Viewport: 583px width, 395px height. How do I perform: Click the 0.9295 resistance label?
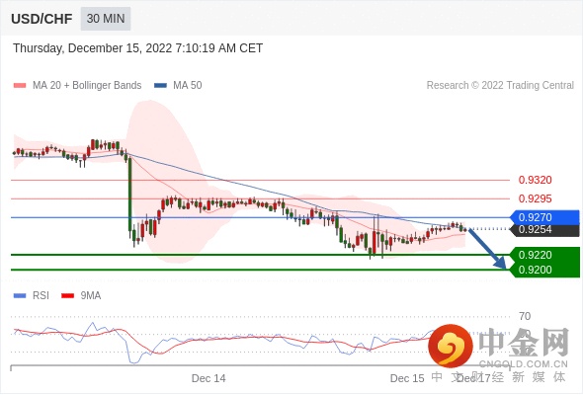coord(535,198)
